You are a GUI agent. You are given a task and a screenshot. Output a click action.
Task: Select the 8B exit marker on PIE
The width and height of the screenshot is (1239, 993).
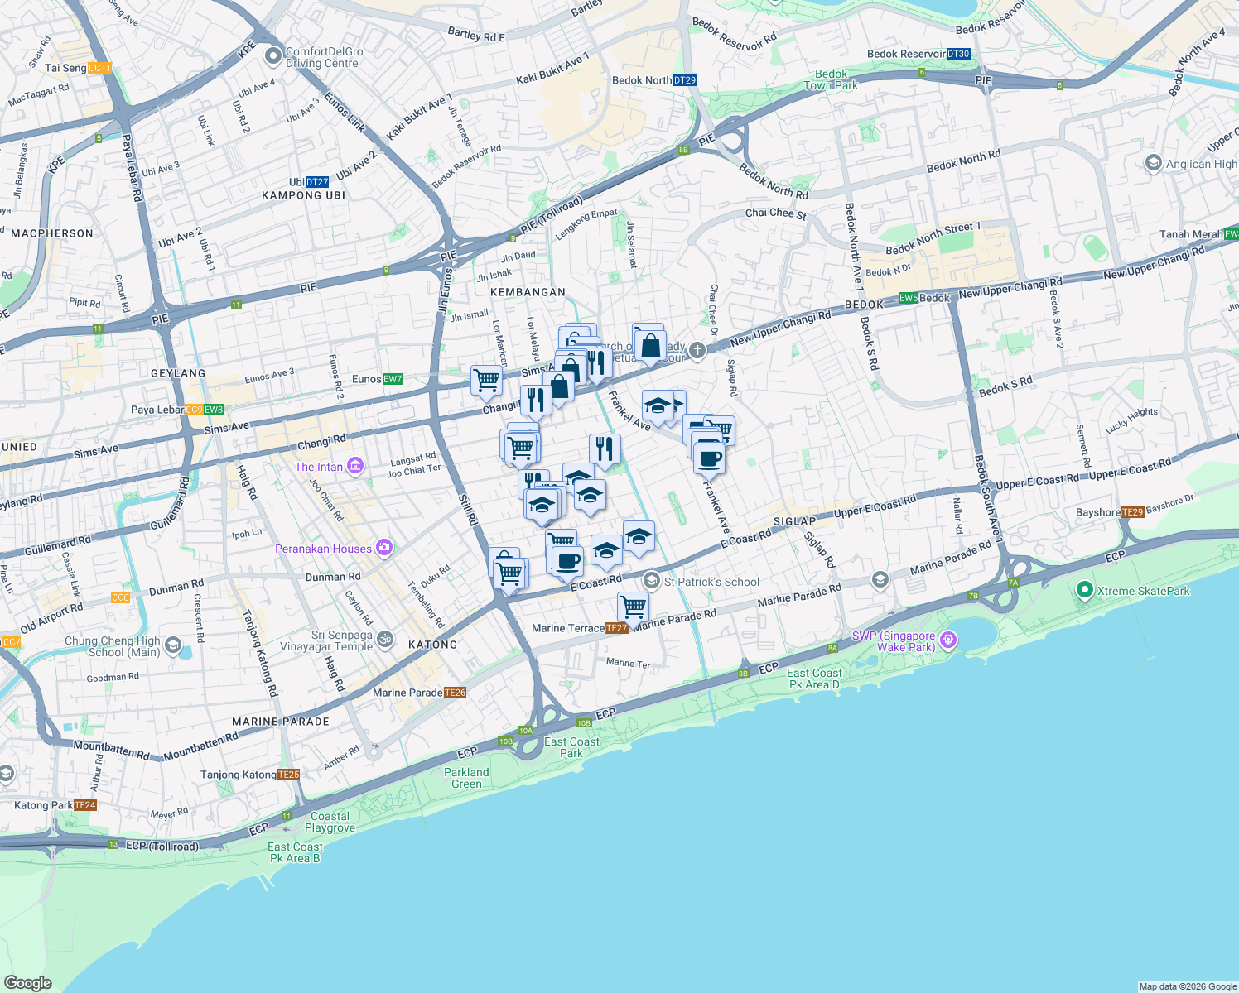683,150
